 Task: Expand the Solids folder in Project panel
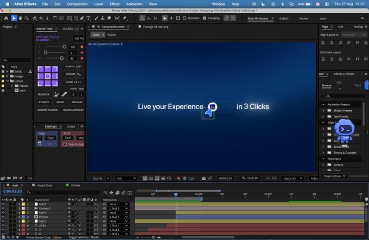pyautogui.click(x=7, y=71)
